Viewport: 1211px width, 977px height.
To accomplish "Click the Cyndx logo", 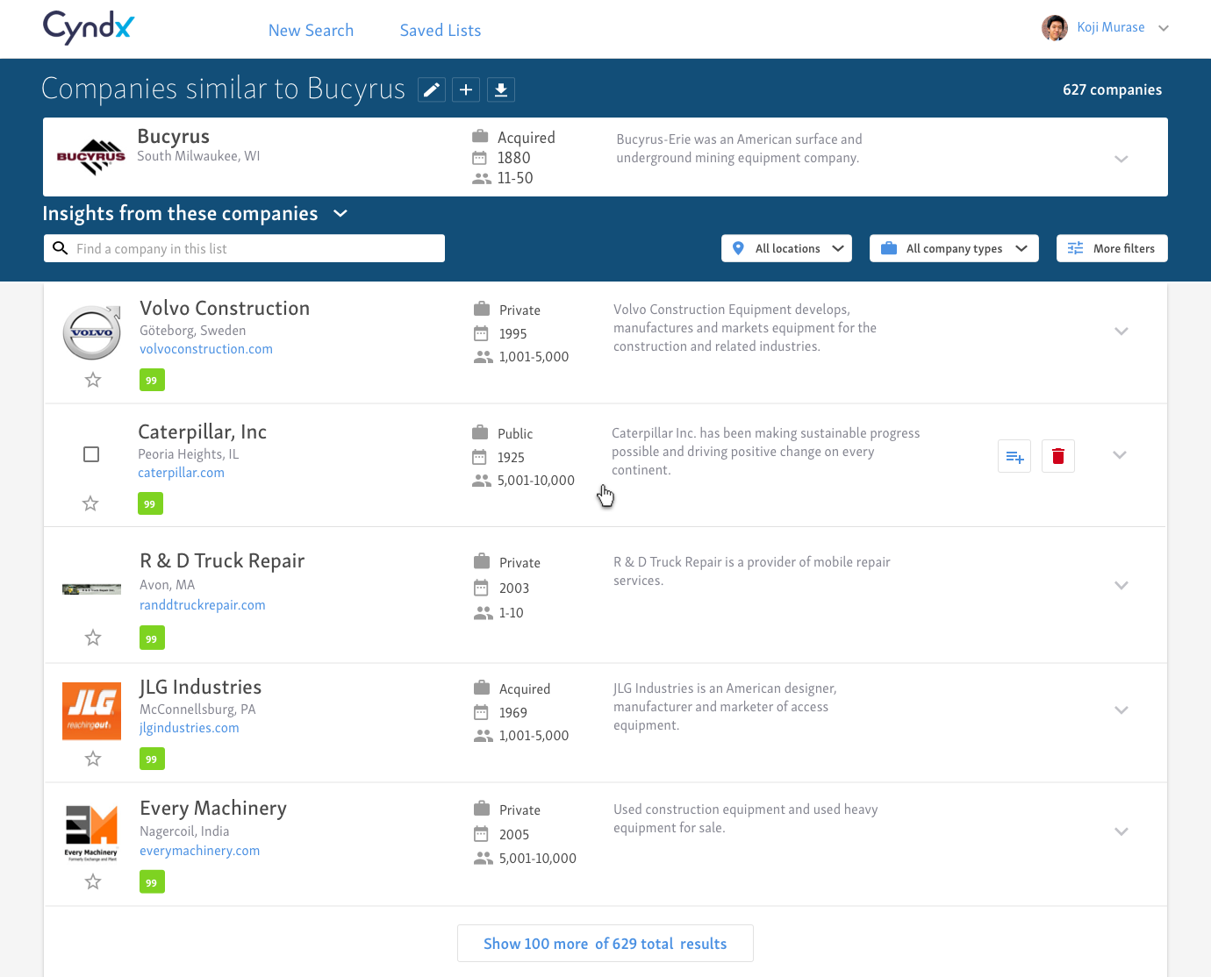I will (89, 27).
